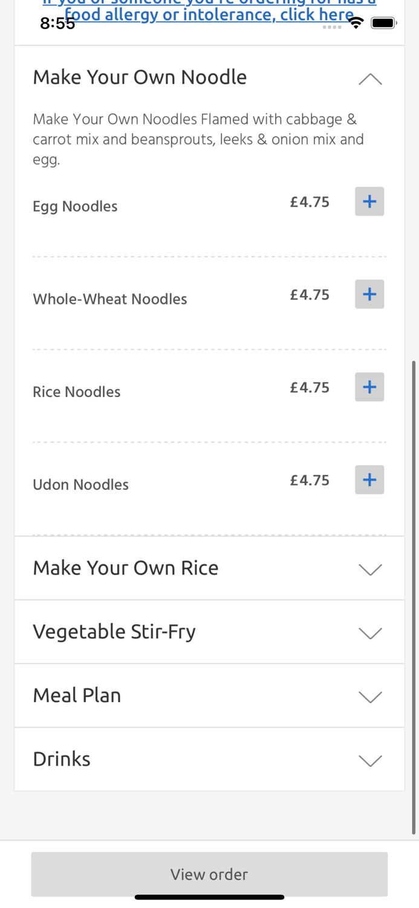Tap the battery icon in status bar
419x908 pixels.
point(383,23)
